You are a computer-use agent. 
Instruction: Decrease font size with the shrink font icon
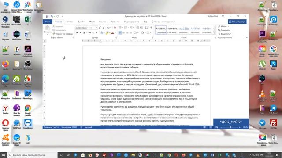click(104, 28)
